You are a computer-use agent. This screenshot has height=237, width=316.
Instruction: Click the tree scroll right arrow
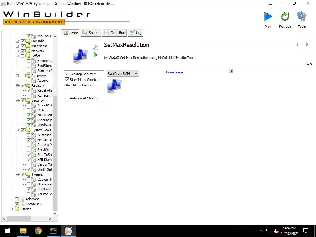(x=50, y=218)
